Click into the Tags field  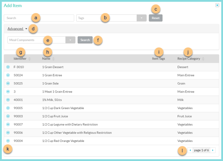[x=107, y=18]
